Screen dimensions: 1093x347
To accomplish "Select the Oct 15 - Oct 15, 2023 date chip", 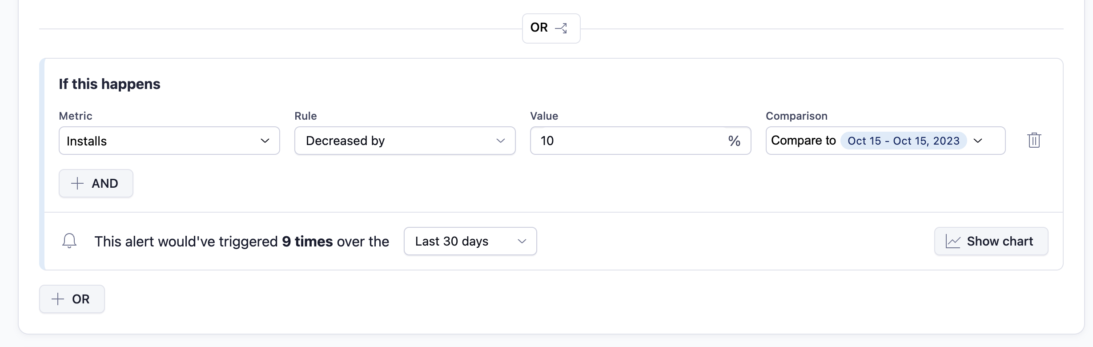I will point(903,141).
